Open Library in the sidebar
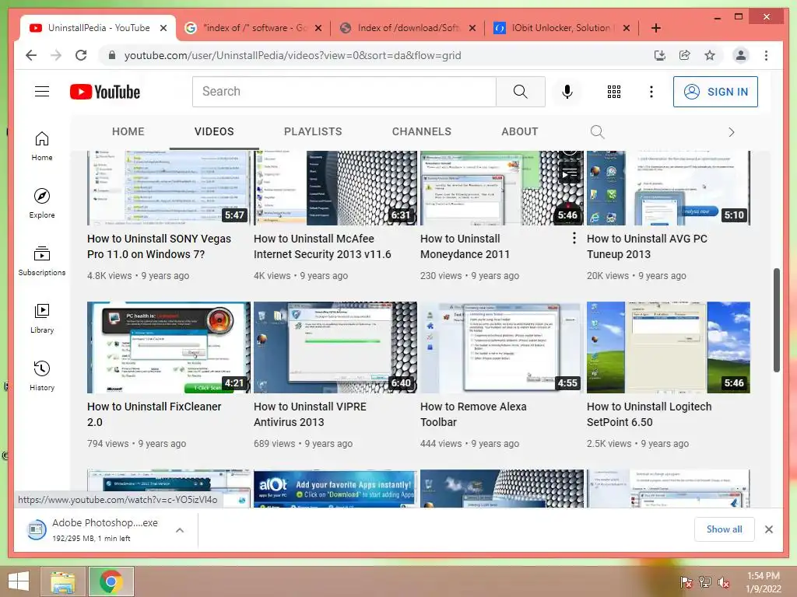The height and width of the screenshot is (597, 797). coord(42,318)
